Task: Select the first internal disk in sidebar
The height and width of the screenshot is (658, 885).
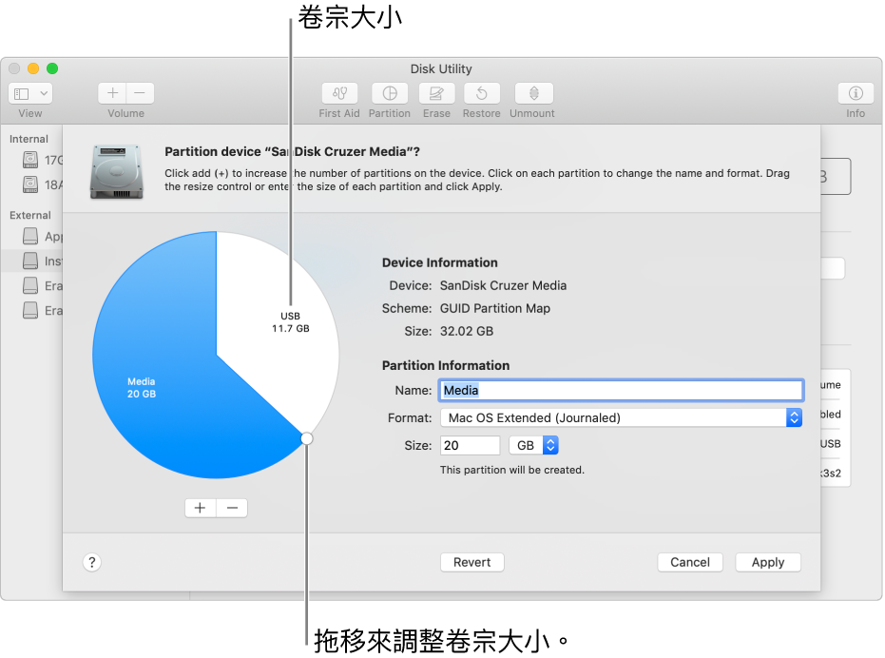Action: click(x=43, y=160)
